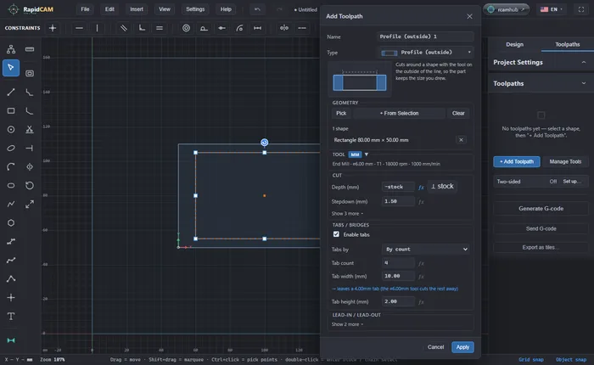Screen dimensions: 594x365
Task: Open the View menu
Action: 165,9
